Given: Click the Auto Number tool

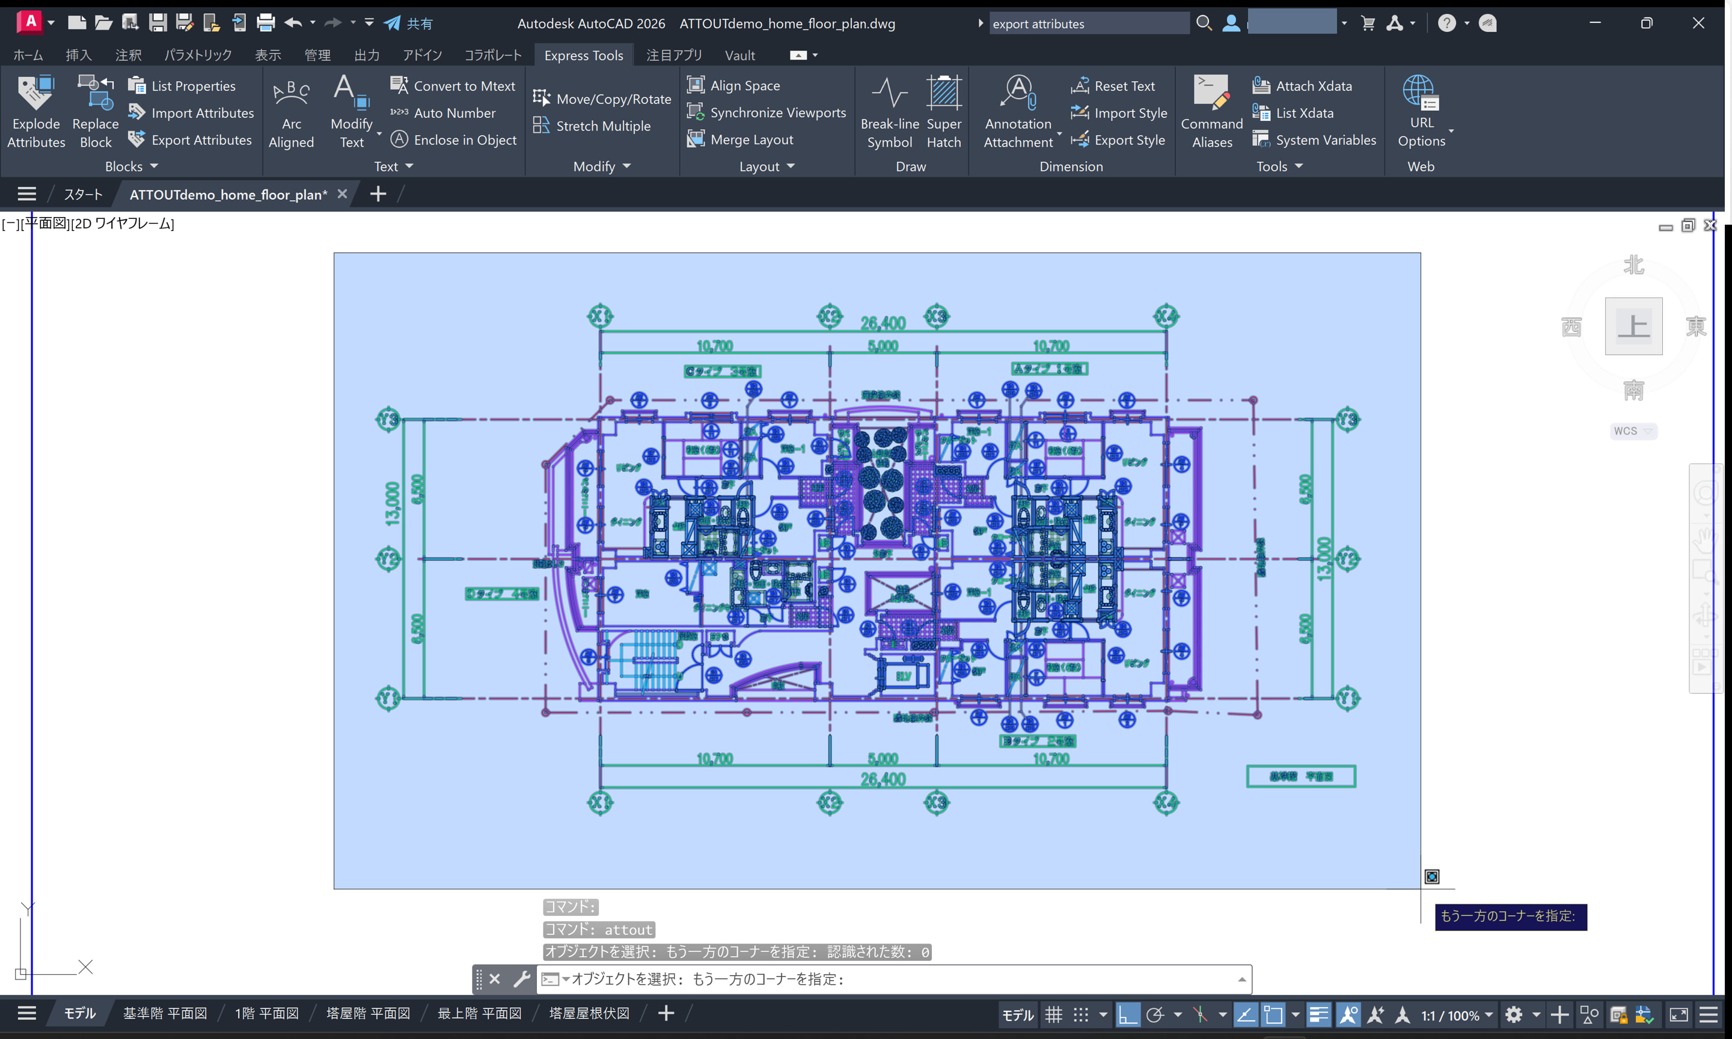Looking at the screenshot, I should click(x=454, y=112).
